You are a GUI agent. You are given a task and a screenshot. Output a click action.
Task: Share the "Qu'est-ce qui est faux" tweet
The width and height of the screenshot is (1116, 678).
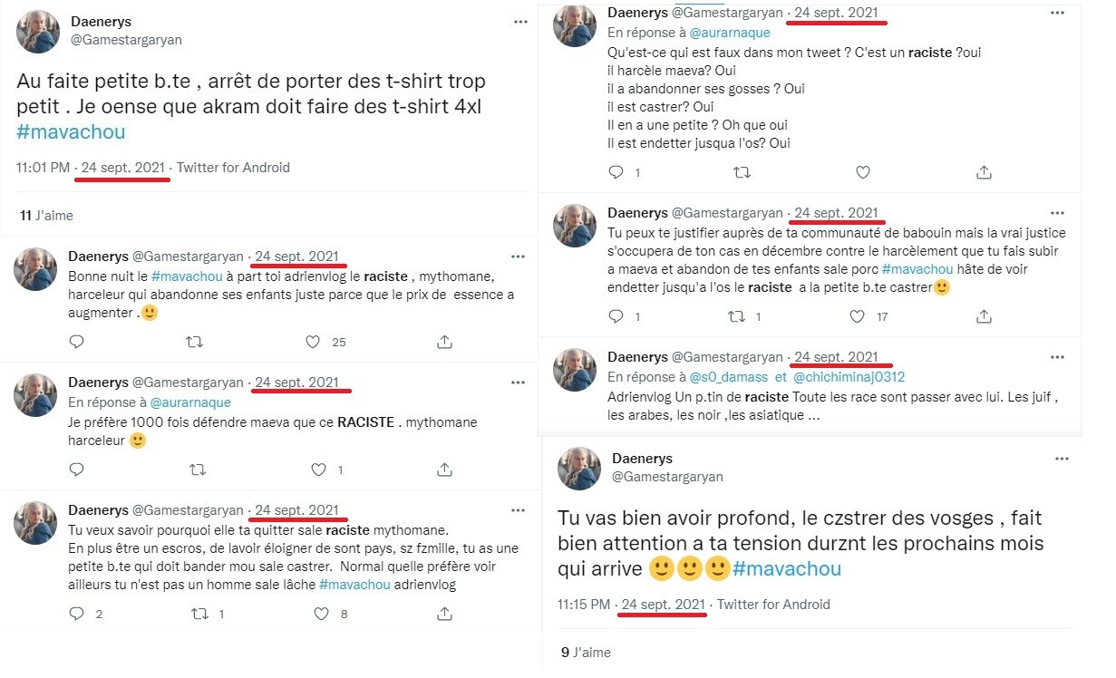(984, 172)
